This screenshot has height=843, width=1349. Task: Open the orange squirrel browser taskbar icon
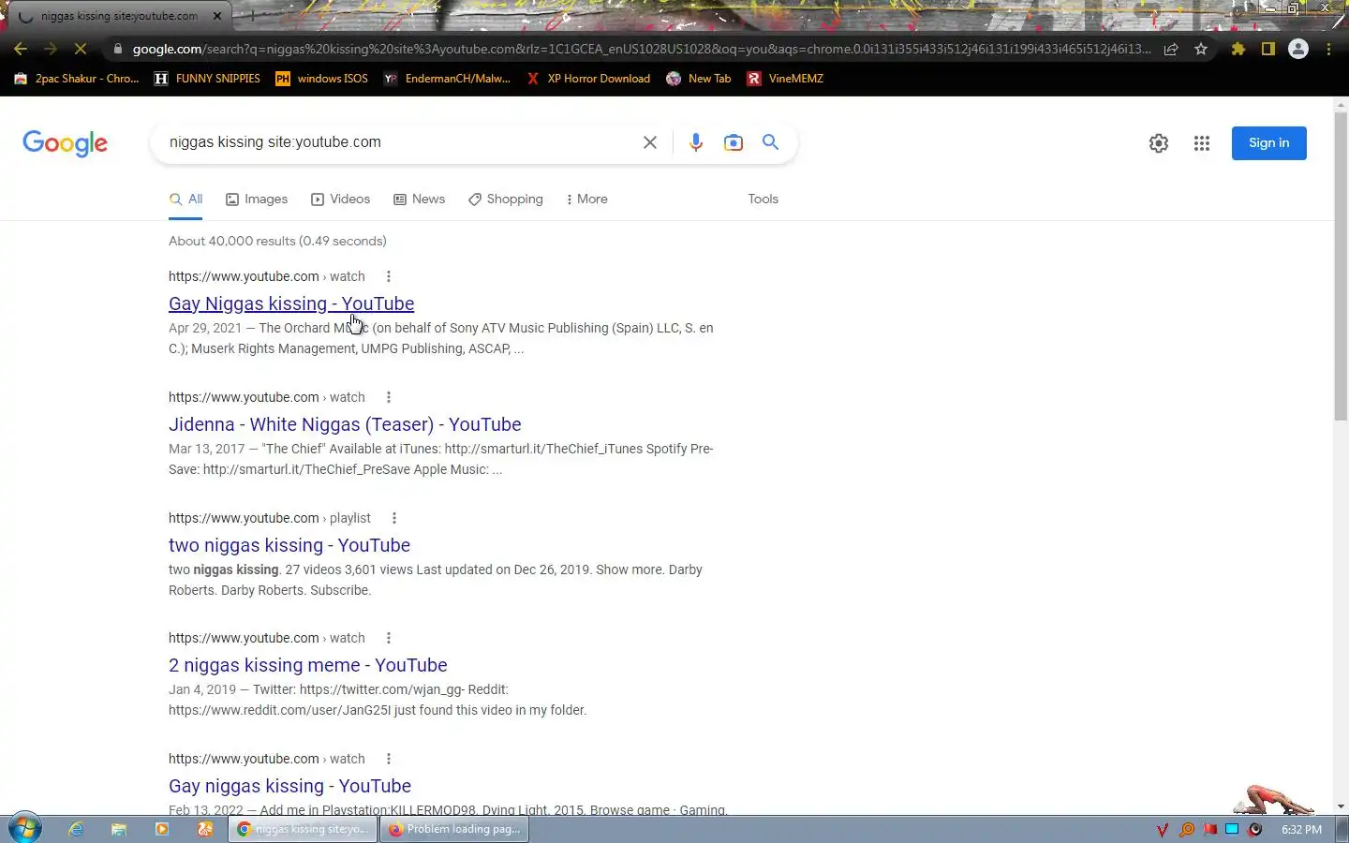coord(205,829)
